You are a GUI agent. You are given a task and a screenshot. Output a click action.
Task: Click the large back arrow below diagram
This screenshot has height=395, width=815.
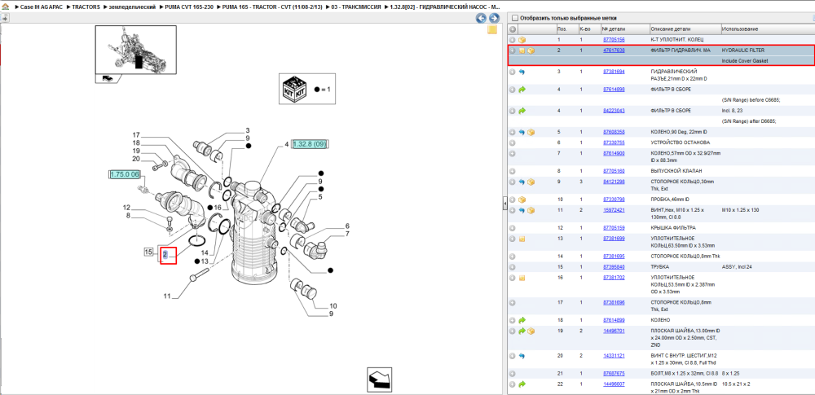pyautogui.click(x=379, y=380)
